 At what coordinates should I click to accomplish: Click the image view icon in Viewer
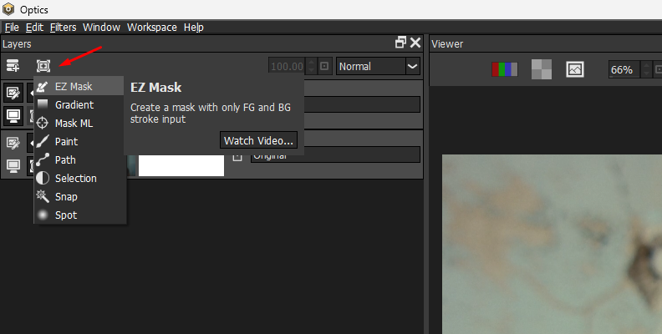[x=574, y=69]
